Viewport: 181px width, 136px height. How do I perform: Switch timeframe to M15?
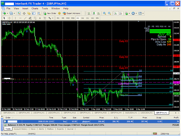pyautogui.click(x=68, y=18)
